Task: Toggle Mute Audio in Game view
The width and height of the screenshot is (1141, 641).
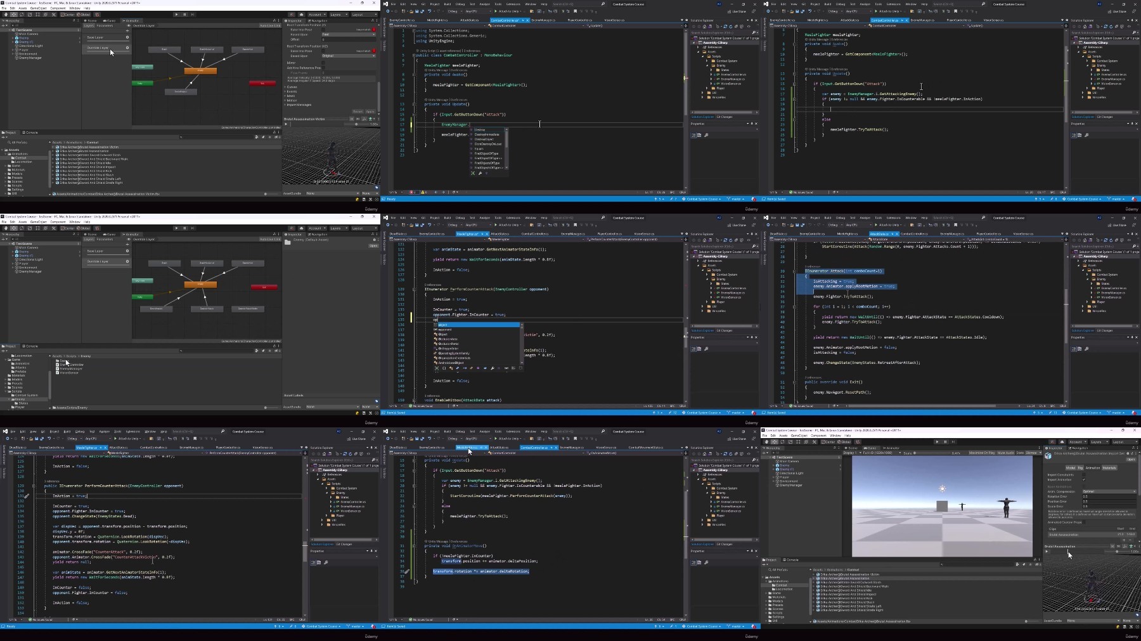Action: 1005,453
